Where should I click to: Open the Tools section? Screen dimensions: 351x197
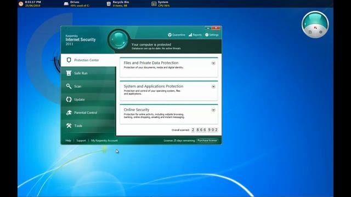[x=88, y=125]
